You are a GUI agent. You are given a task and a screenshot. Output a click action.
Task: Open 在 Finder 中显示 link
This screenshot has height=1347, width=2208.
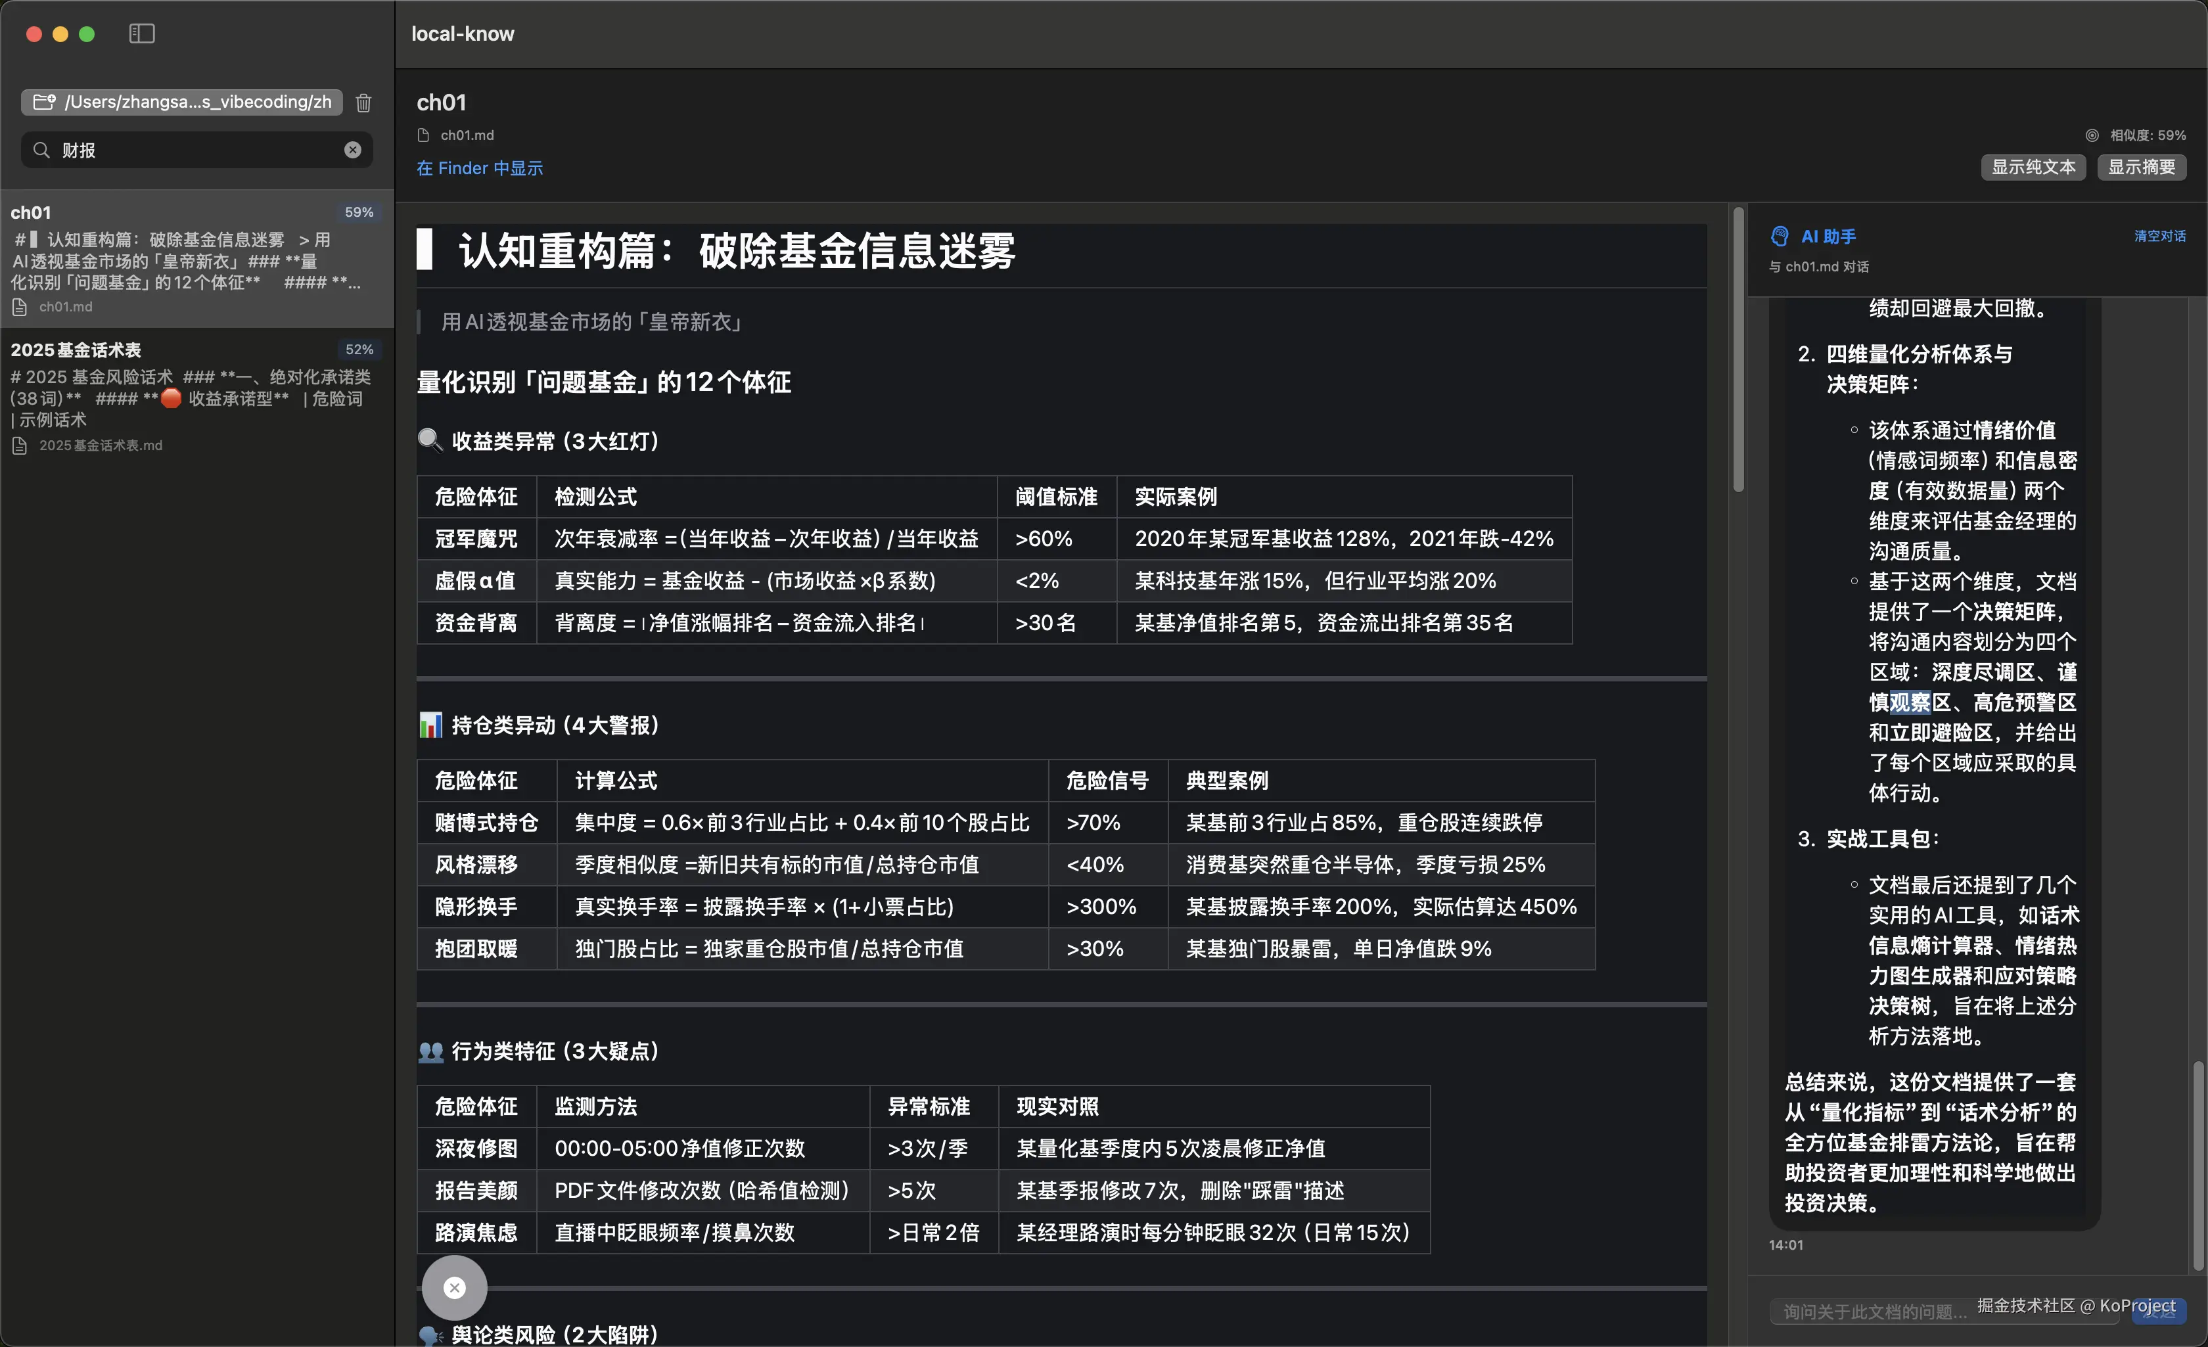tap(480, 168)
